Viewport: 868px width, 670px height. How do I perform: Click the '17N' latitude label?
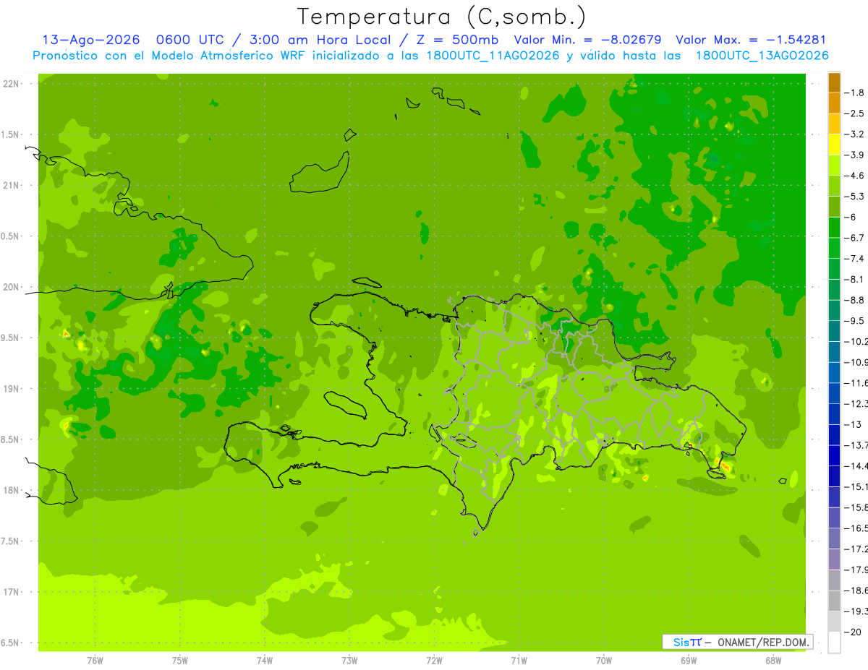point(11,592)
